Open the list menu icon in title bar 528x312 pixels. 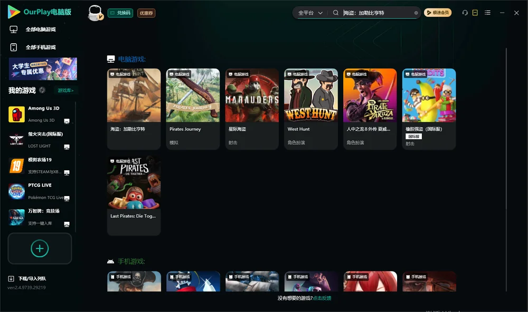pyautogui.click(x=487, y=13)
